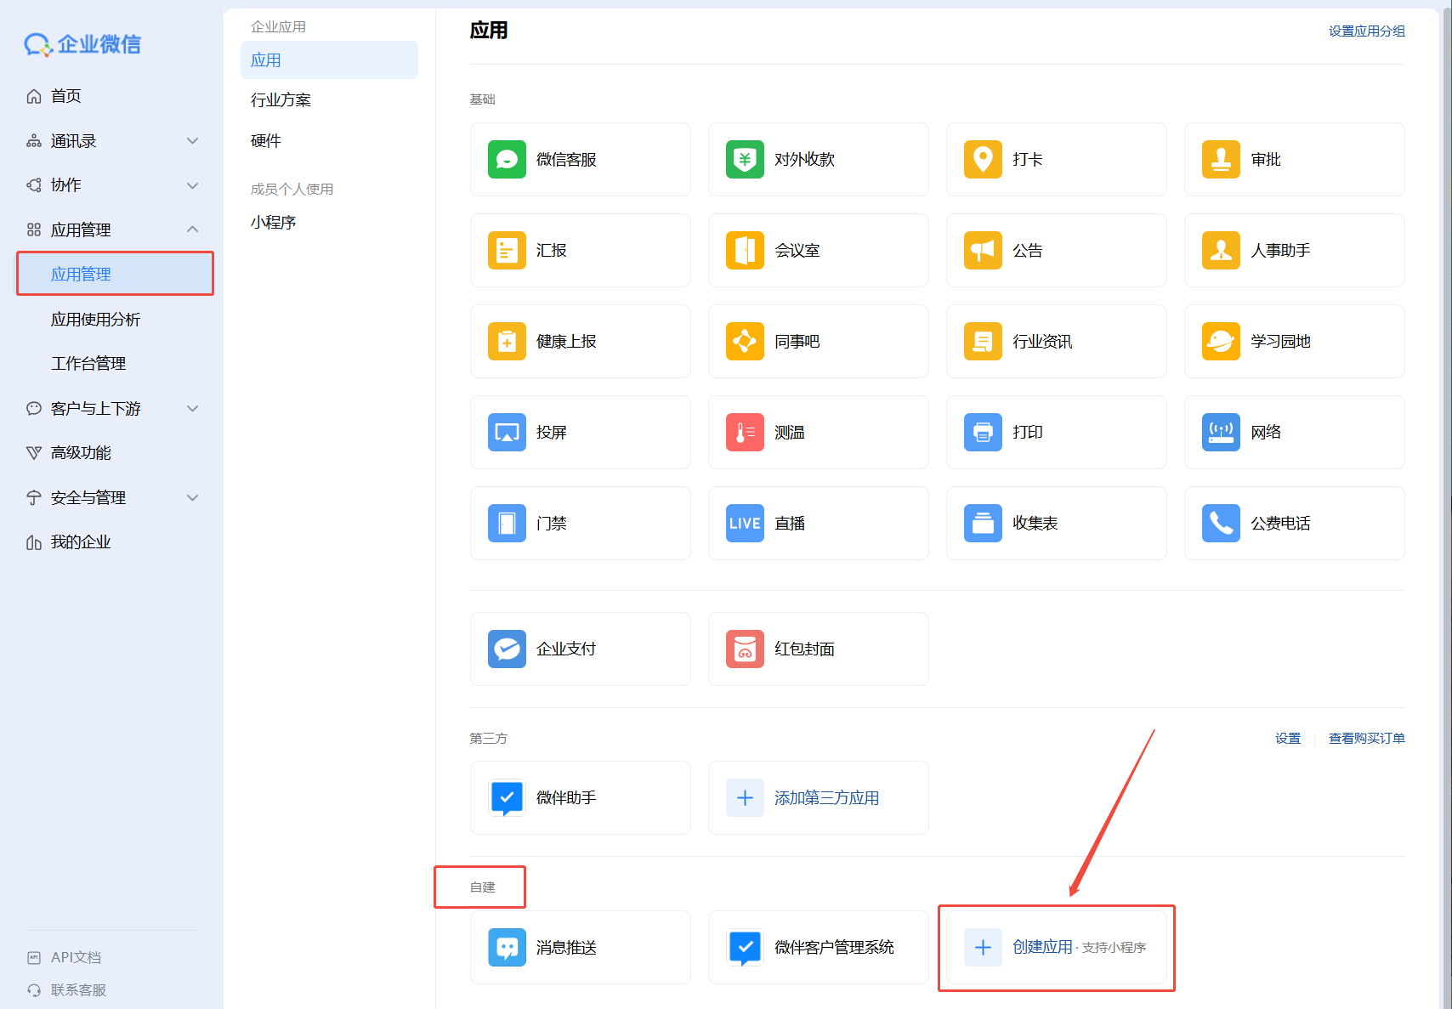Image resolution: width=1452 pixels, height=1009 pixels.
Task: Click the 设置应用分组 link
Action: coord(1366,31)
